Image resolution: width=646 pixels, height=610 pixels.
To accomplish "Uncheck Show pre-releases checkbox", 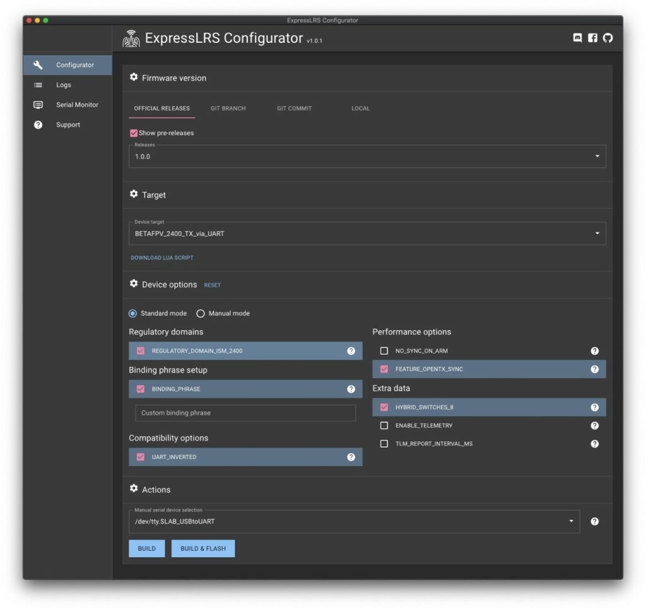I will 134,133.
